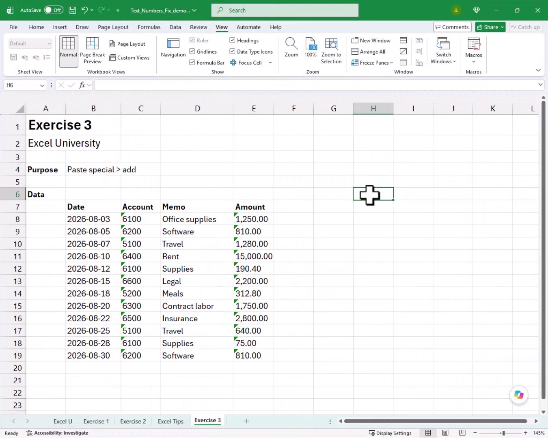Toggle the Formula Bar checkbox
Image resolution: width=548 pixels, height=438 pixels.
[192, 62]
